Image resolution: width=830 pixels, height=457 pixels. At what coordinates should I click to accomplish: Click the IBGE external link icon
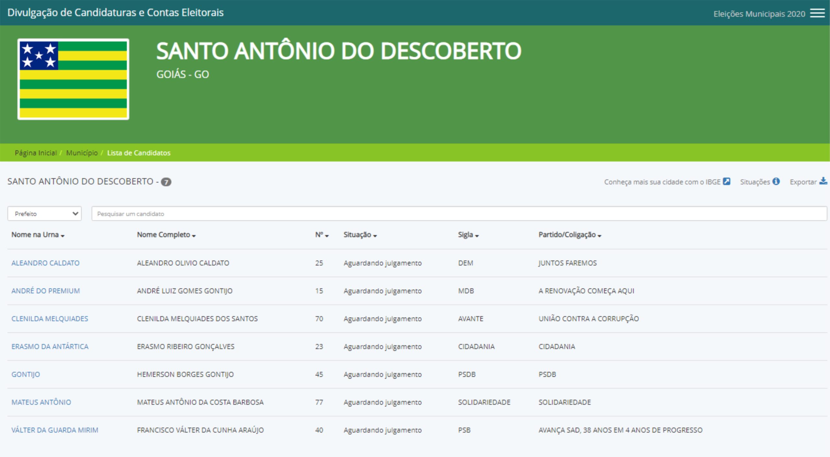coord(727,182)
